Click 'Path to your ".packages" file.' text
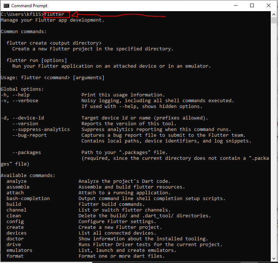Screen dimensions: 278x263 [x=124, y=153]
